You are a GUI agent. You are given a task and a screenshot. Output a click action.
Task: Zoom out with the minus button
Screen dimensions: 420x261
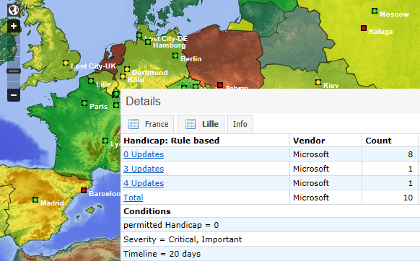14,95
